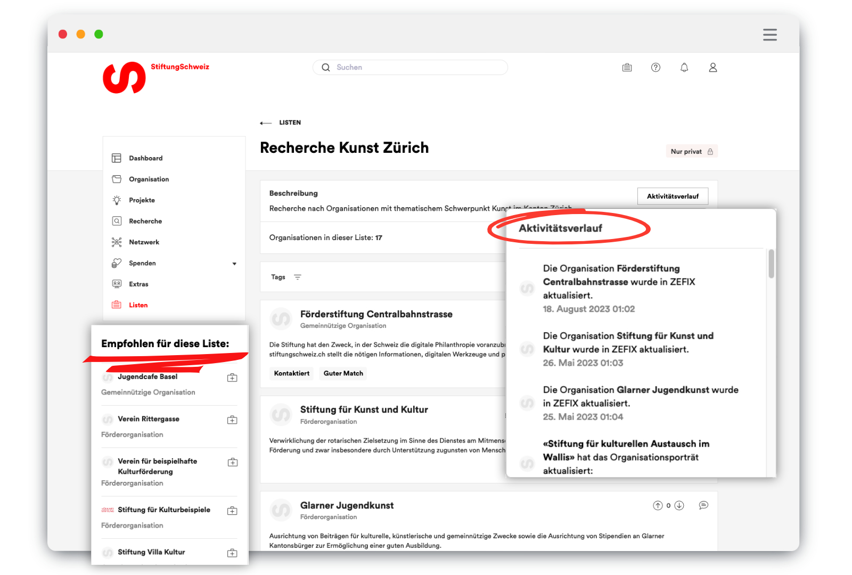Screen dimensions: 852x575
Task: Click into the Suchen search field
Action: tap(415, 68)
